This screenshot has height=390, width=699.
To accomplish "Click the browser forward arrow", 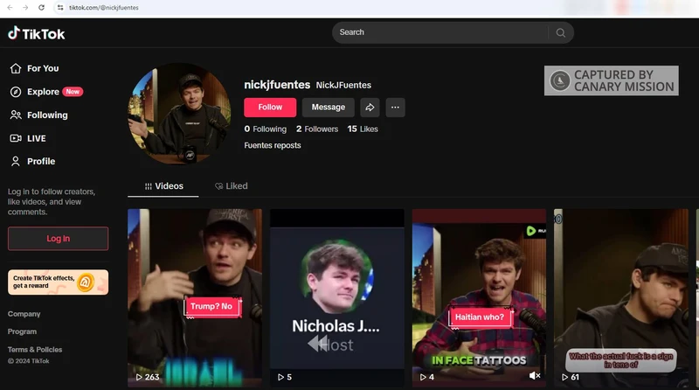I will point(25,8).
